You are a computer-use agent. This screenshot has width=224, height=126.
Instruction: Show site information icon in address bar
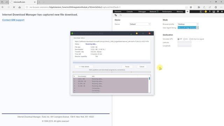(x=27, y=7)
